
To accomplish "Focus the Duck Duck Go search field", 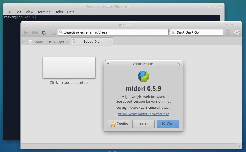I will point(196,32).
